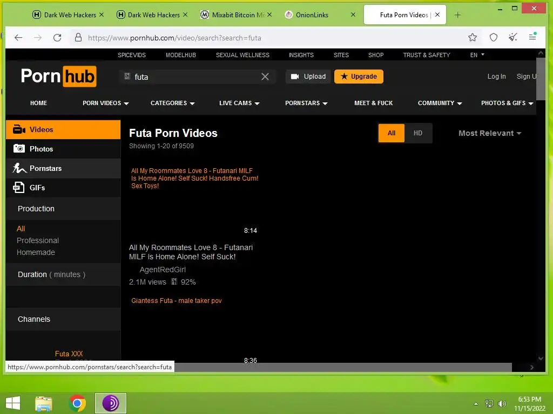Click HOME in the navigation bar
Image resolution: width=553 pixels, height=414 pixels.
tap(38, 103)
